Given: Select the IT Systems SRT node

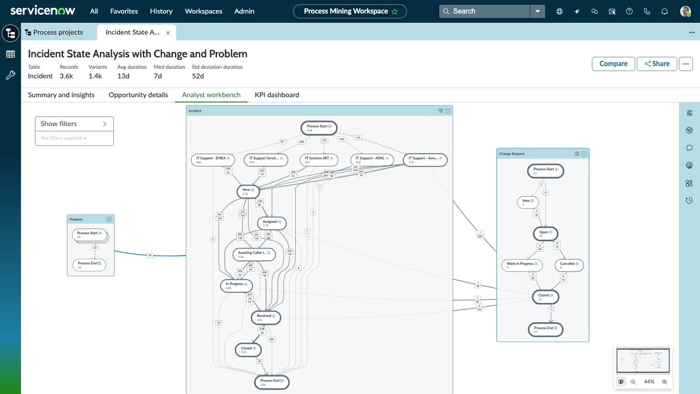Looking at the screenshot, I should [320, 160].
